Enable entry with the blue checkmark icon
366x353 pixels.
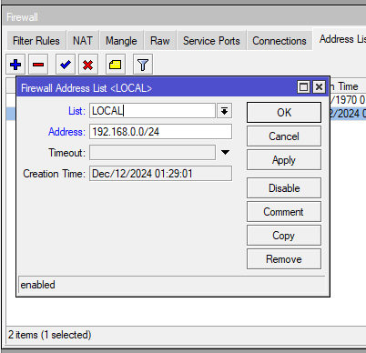(x=66, y=65)
